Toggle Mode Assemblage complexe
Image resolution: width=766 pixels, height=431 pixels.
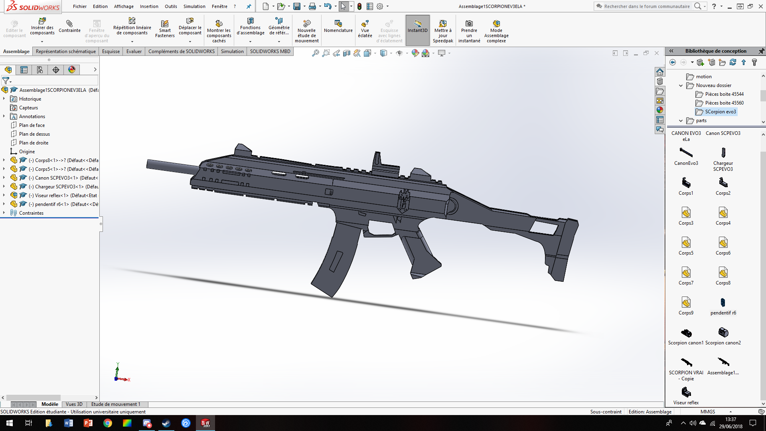496,31
